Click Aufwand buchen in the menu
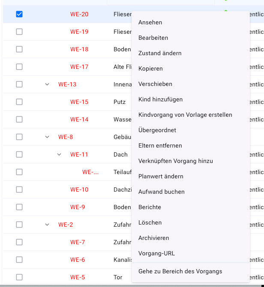 [161, 192]
